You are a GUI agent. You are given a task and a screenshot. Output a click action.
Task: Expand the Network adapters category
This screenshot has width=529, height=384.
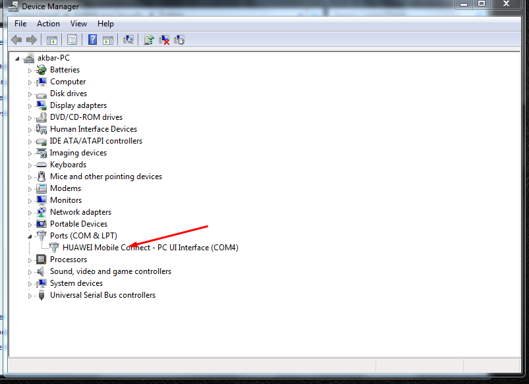point(28,211)
